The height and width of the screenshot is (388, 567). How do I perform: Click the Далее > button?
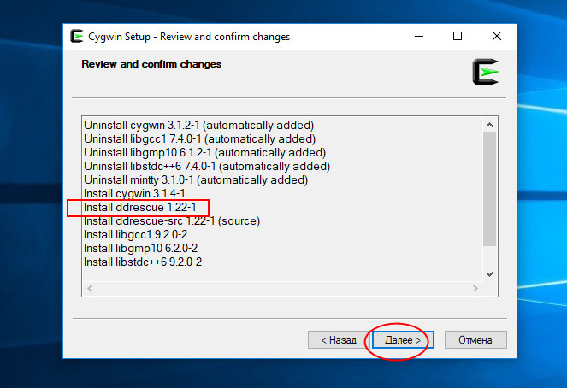click(x=403, y=340)
